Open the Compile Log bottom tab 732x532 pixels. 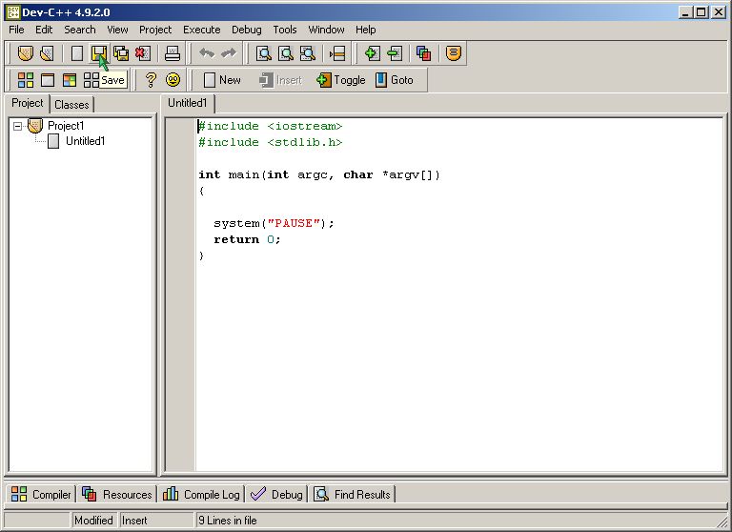coord(201,494)
